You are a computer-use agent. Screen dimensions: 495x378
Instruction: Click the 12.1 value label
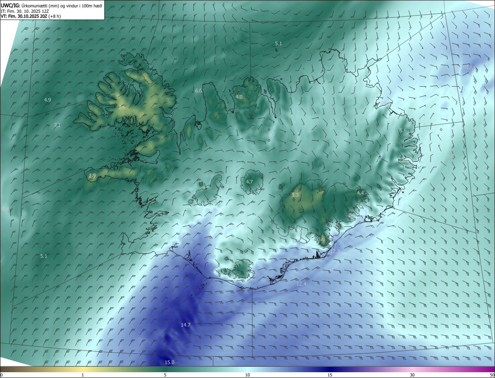point(471,67)
